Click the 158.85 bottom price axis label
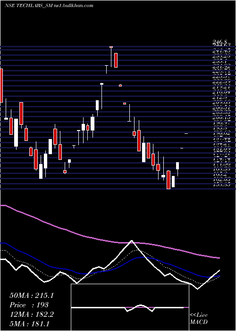 point(221,185)
